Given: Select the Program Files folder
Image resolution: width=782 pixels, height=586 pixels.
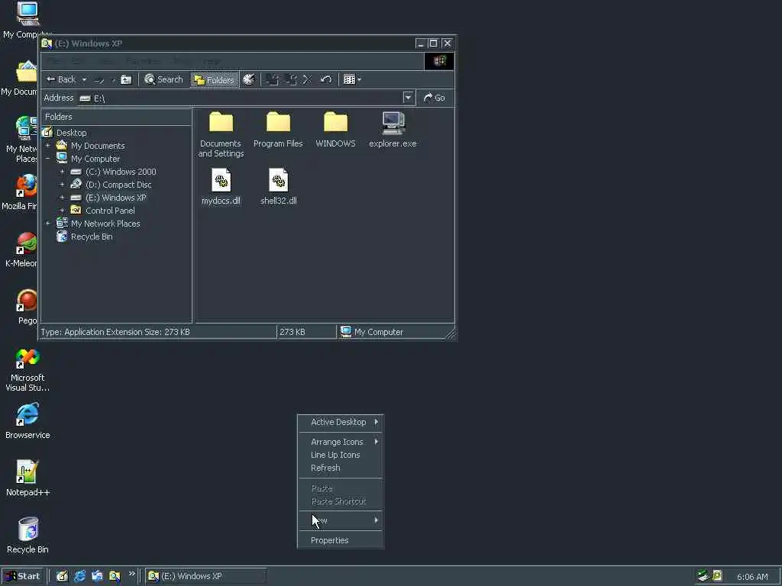Looking at the screenshot, I should 278,130.
